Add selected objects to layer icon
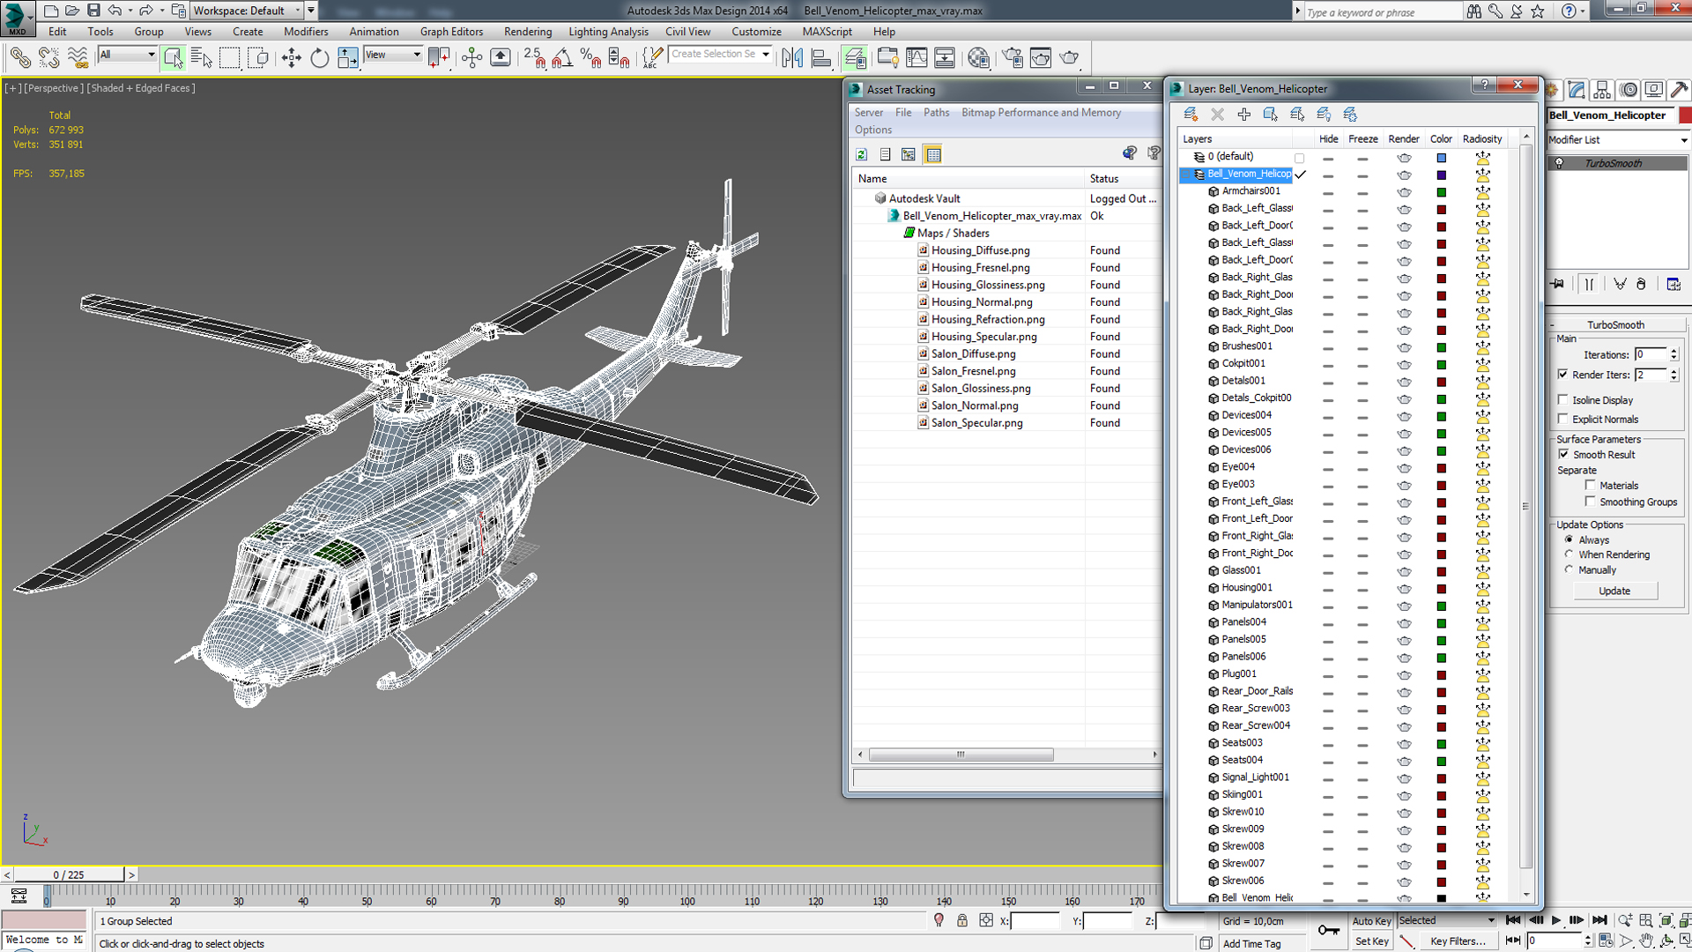 pos(1243,114)
